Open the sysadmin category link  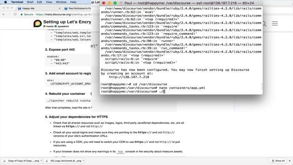62,27
